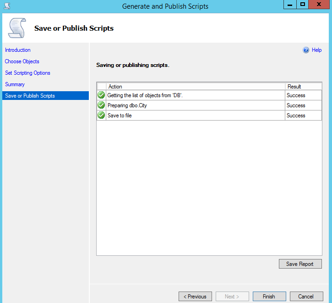
Task: Go to the Set Scripting Options step
Action: tap(27, 73)
